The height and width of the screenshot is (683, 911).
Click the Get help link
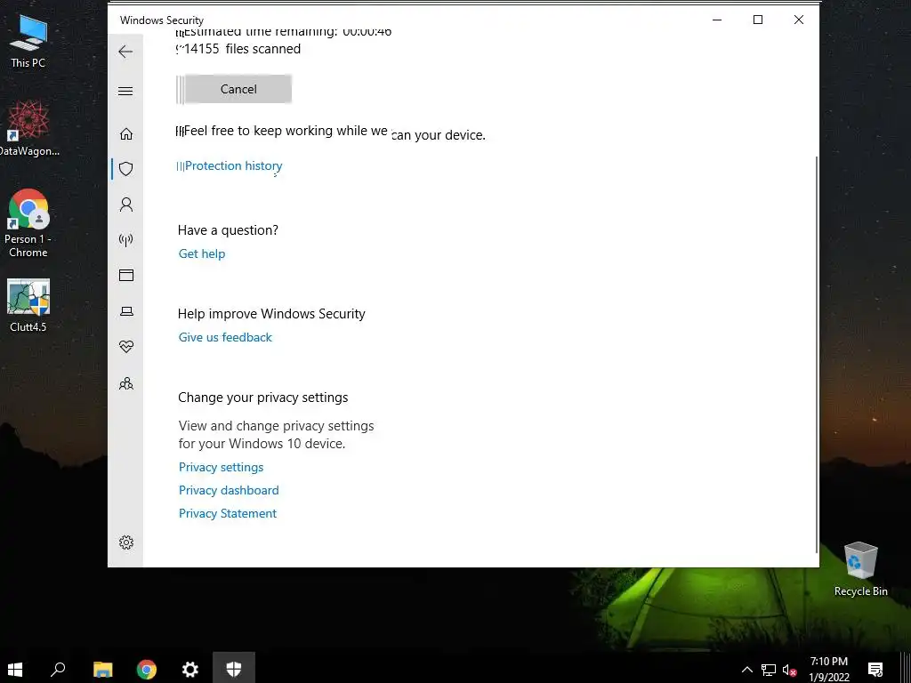point(202,253)
